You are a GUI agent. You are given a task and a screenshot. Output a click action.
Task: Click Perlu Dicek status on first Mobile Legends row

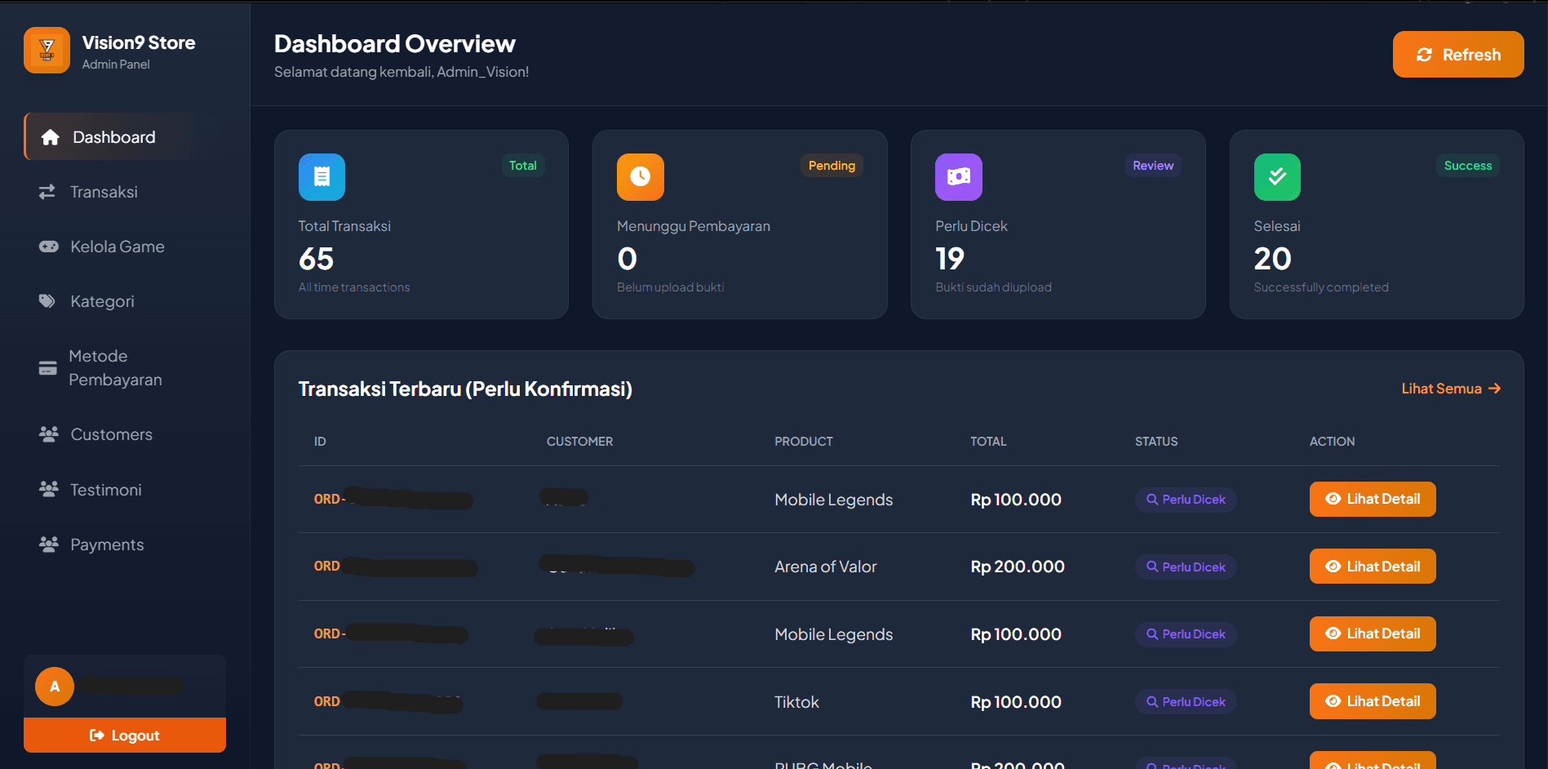click(1186, 499)
